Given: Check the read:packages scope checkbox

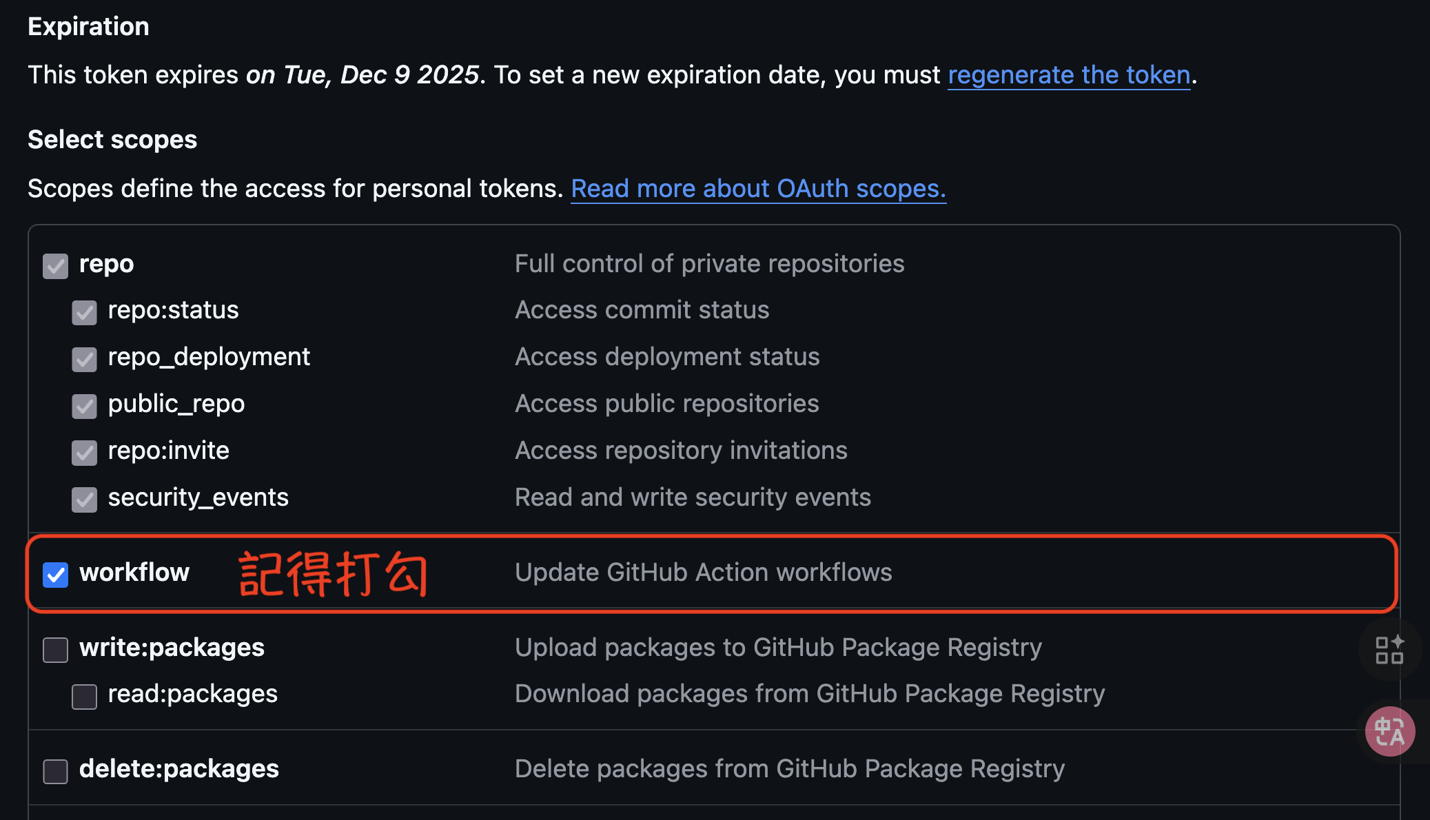Looking at the screenshot, I should [x=84, y=696].
